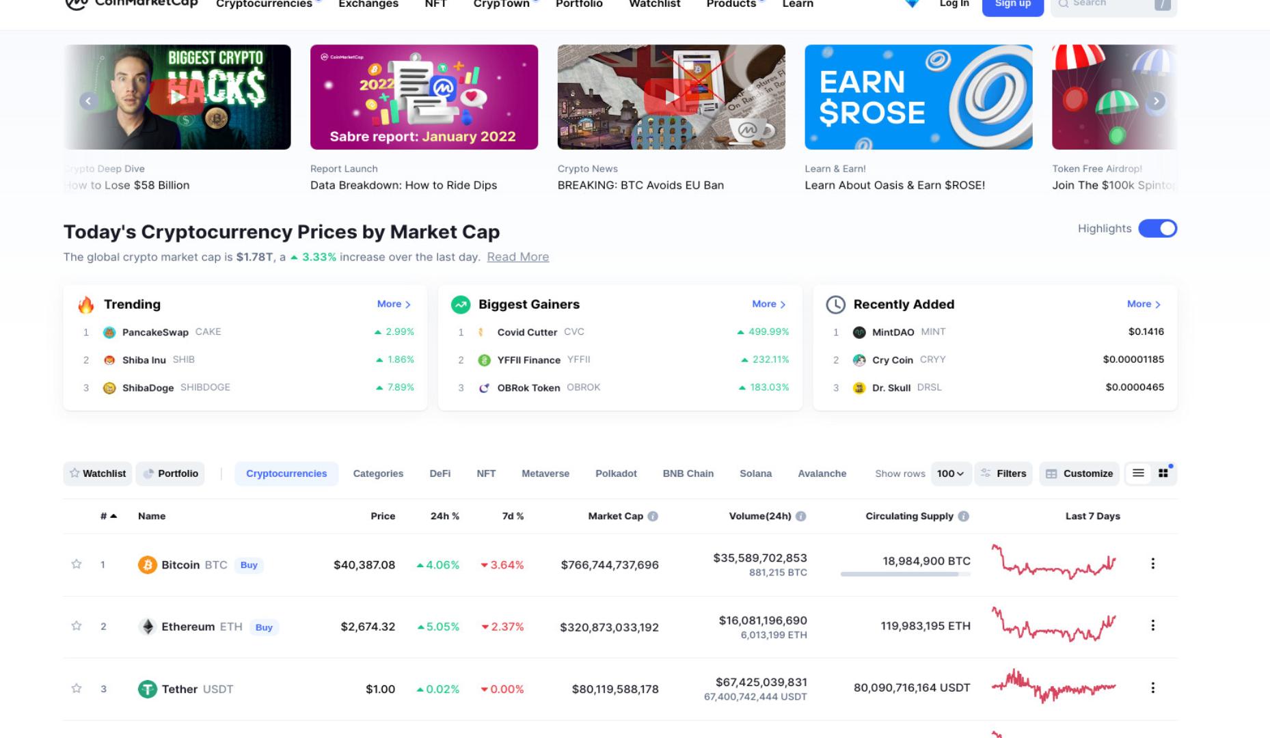Open the Metaverse category tab

point(545,474)
